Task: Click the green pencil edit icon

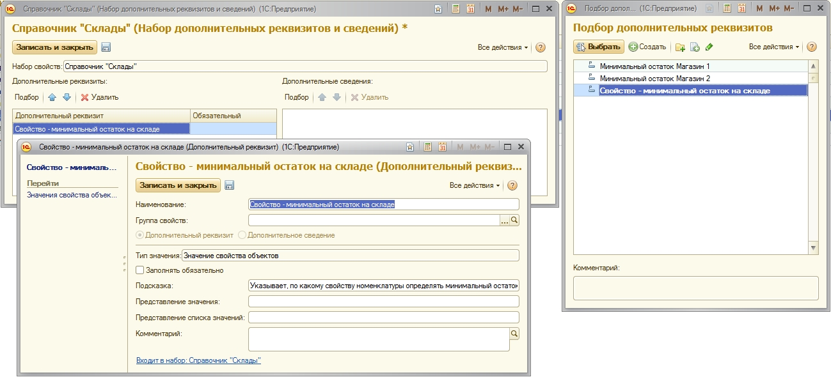Action: pyautogui.click(x=709, y=47)
